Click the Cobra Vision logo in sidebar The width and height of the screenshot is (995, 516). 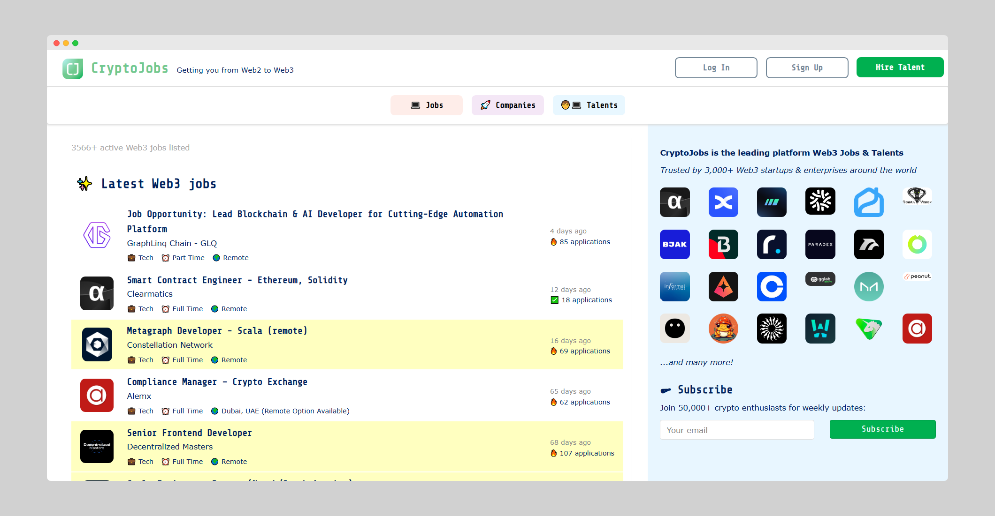click(x=917, y=196)
